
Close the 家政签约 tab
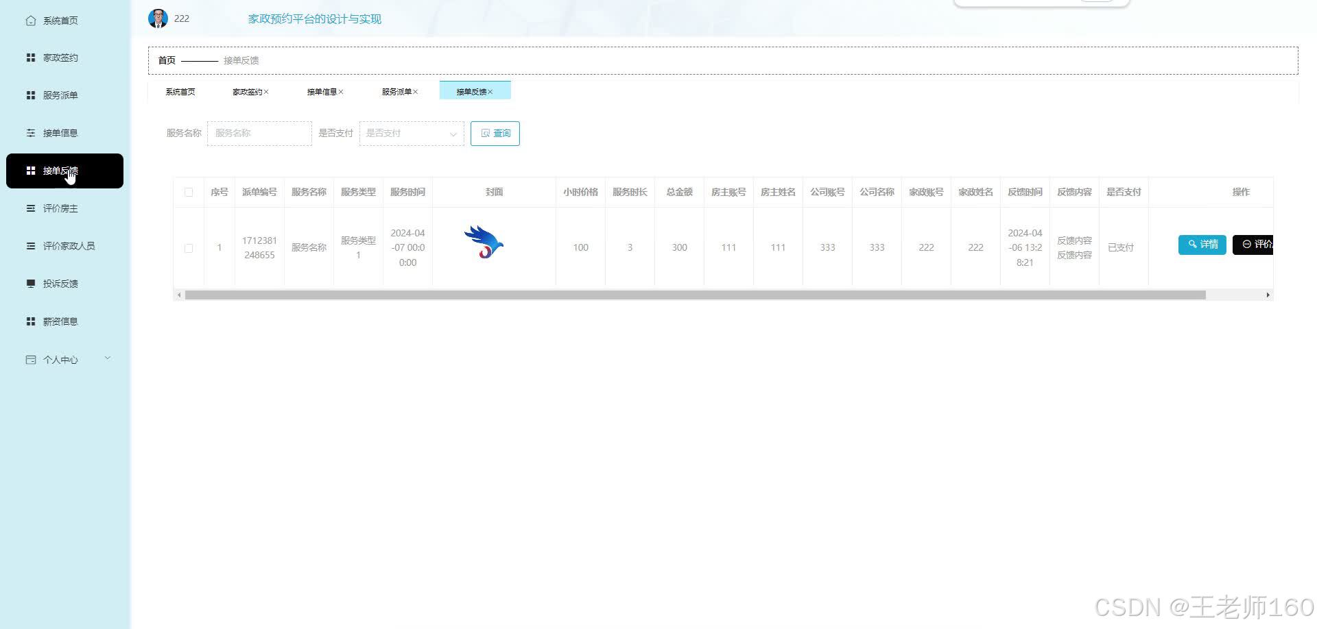[x=266, y=92]
